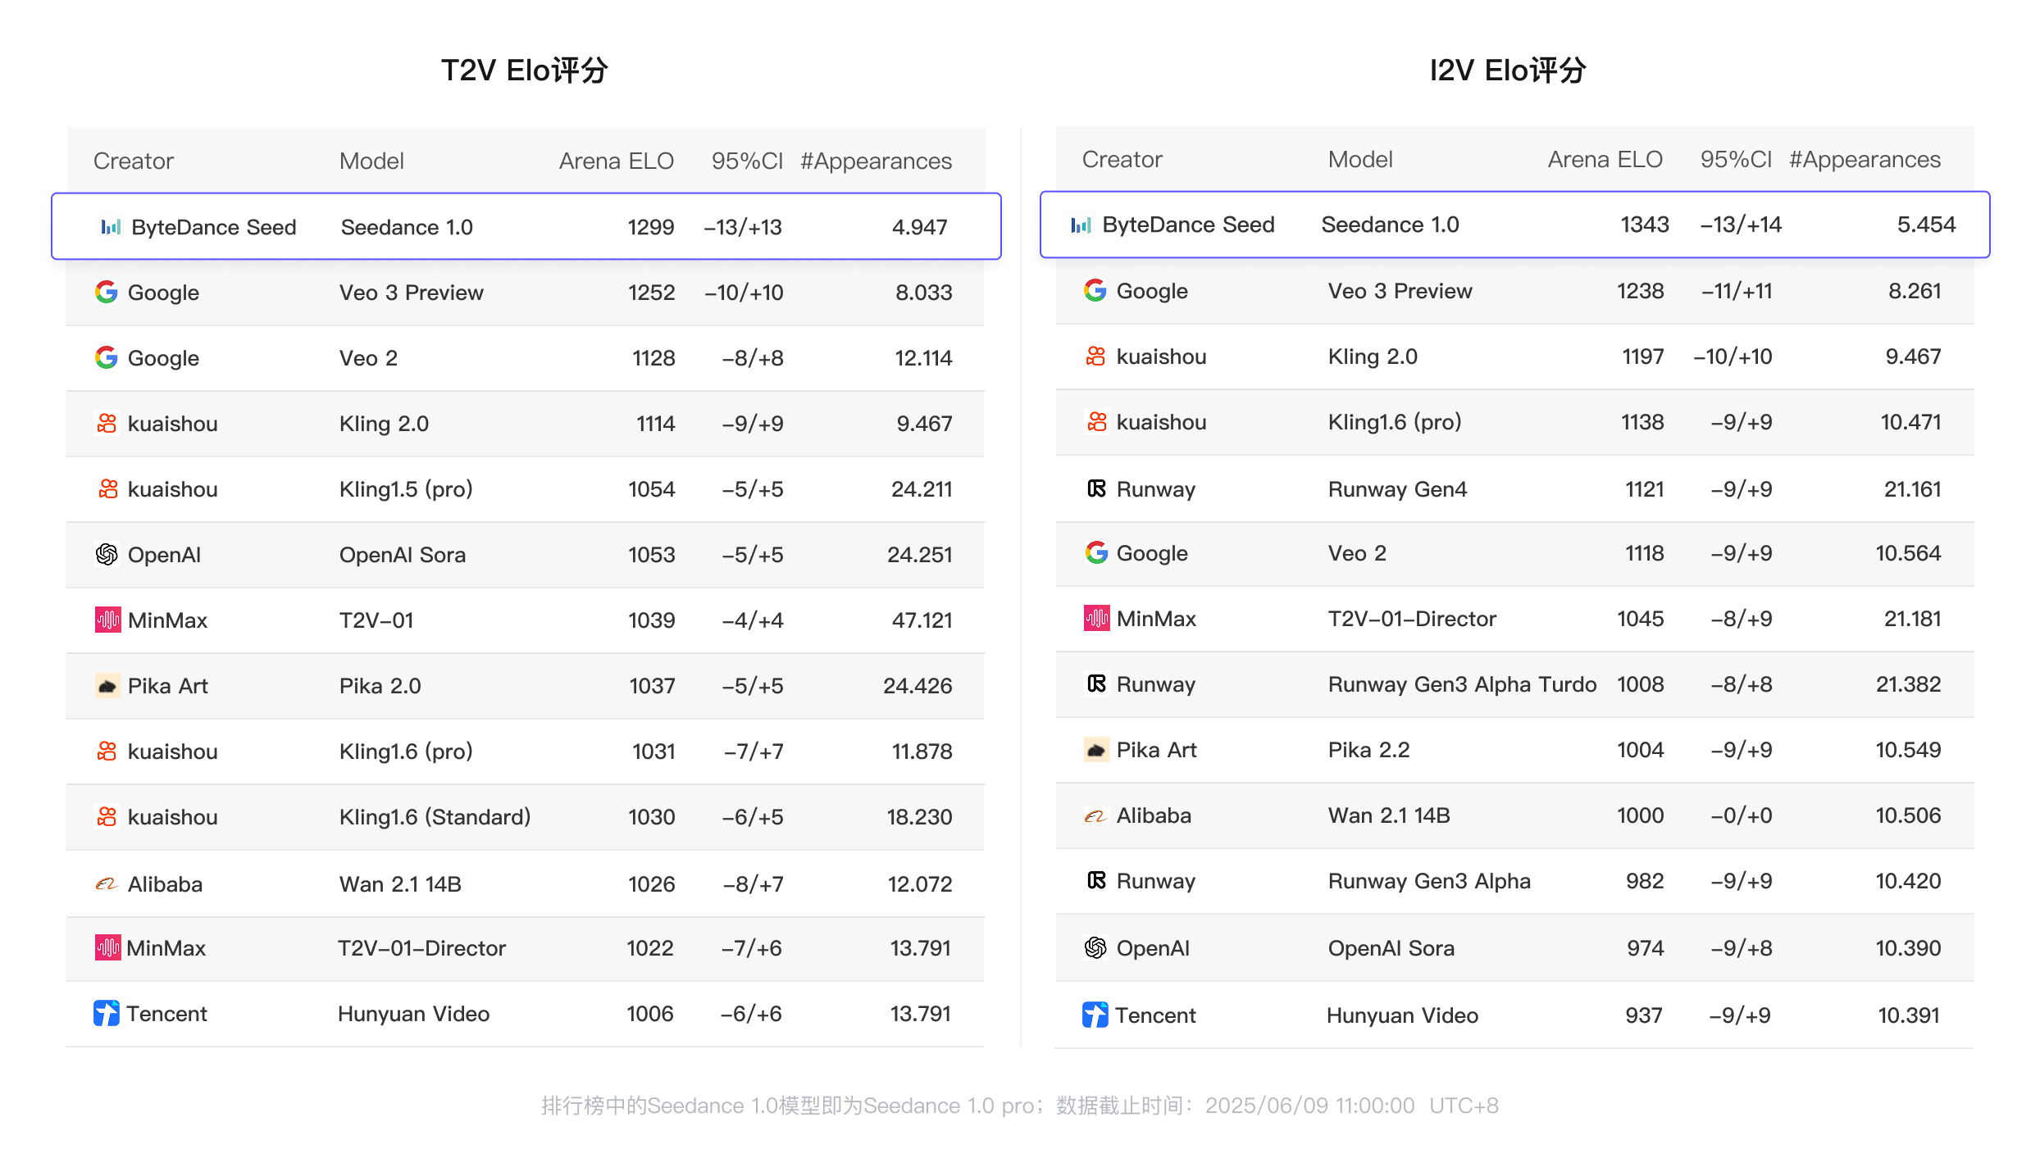Click Alibaba logo in I2V Wan 2.1 14B row
Screen dimensions: 2040x1149
click(1095, 816)
